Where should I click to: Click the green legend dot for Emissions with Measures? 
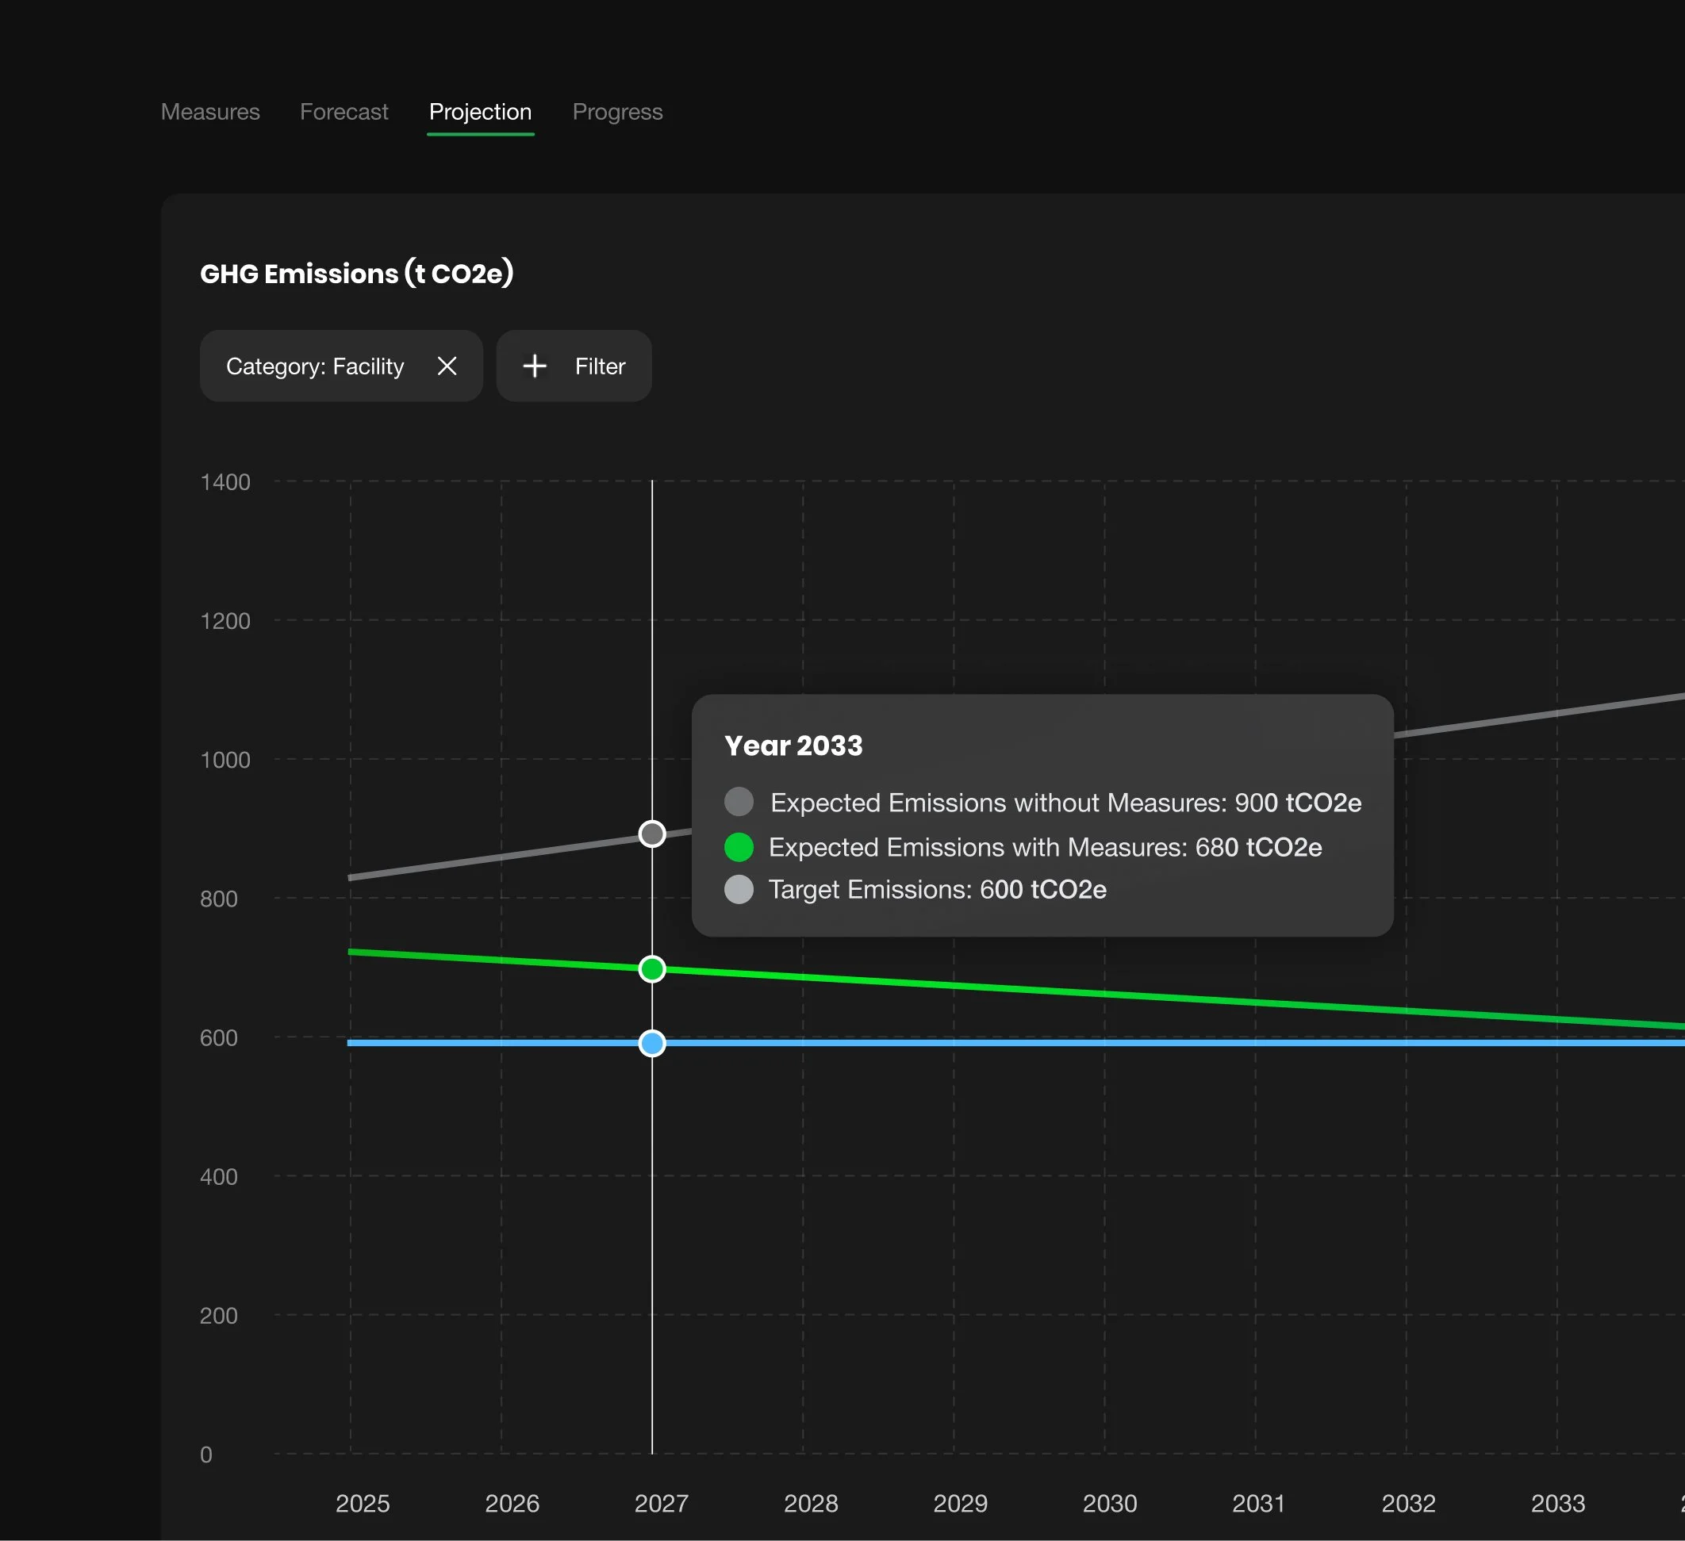coord(739,846)
